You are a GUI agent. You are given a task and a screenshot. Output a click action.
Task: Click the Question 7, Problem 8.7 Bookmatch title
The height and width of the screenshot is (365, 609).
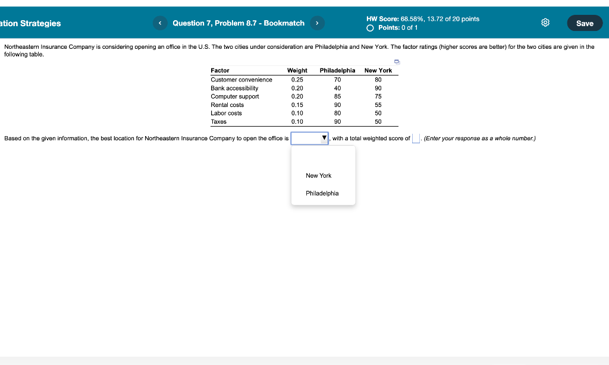click(x=238, y=23)
